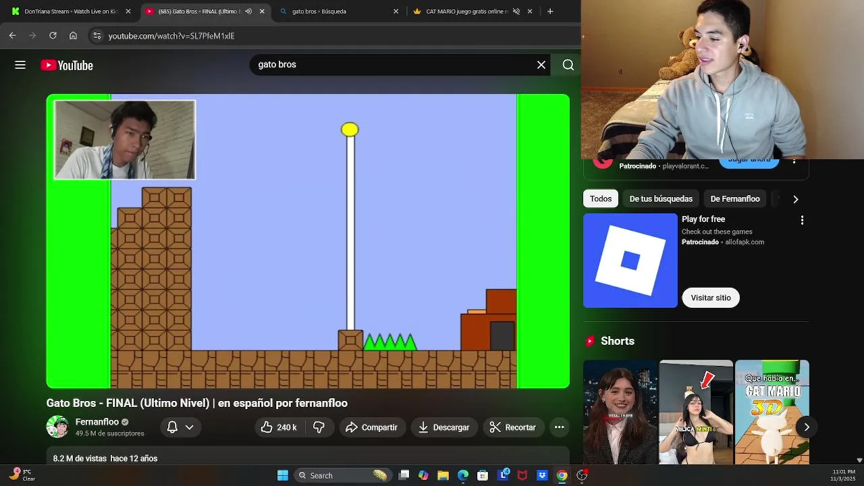Click the video title 'Gato Bros - FINAL'

coord(197,403)
